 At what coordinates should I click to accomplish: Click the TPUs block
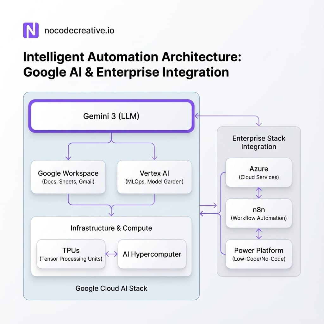(71, 254)
